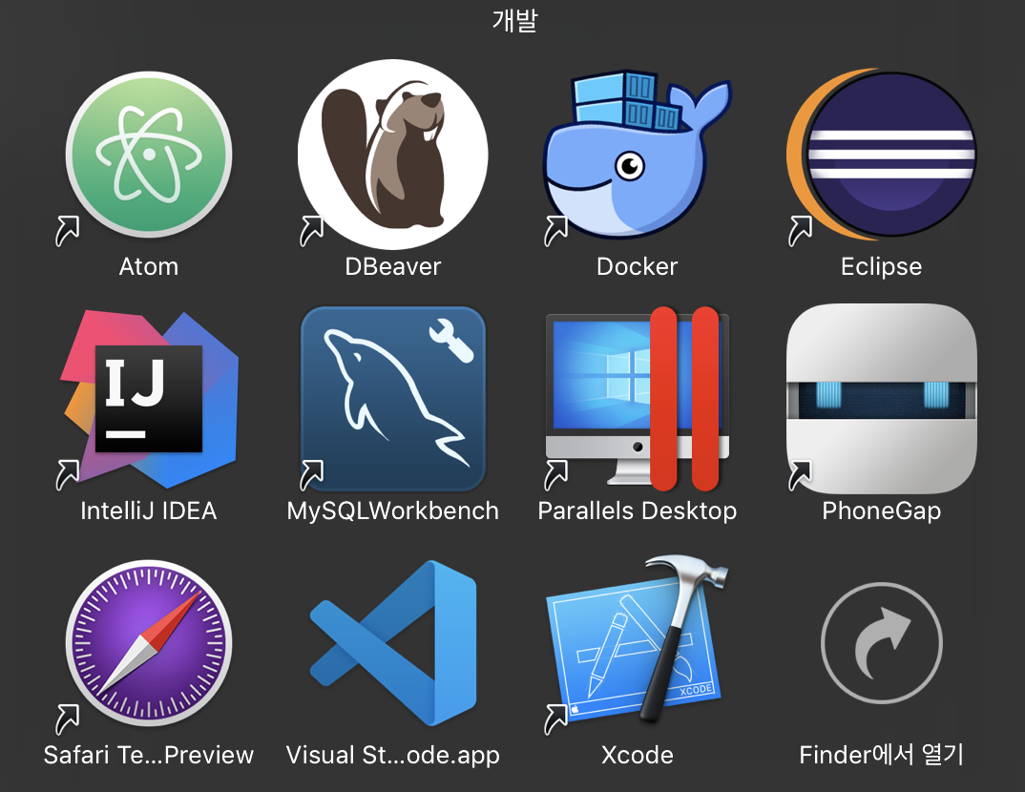Click the Eclipse text label
This screenshot has width=1025, height=792.
(x=881, y=266)
